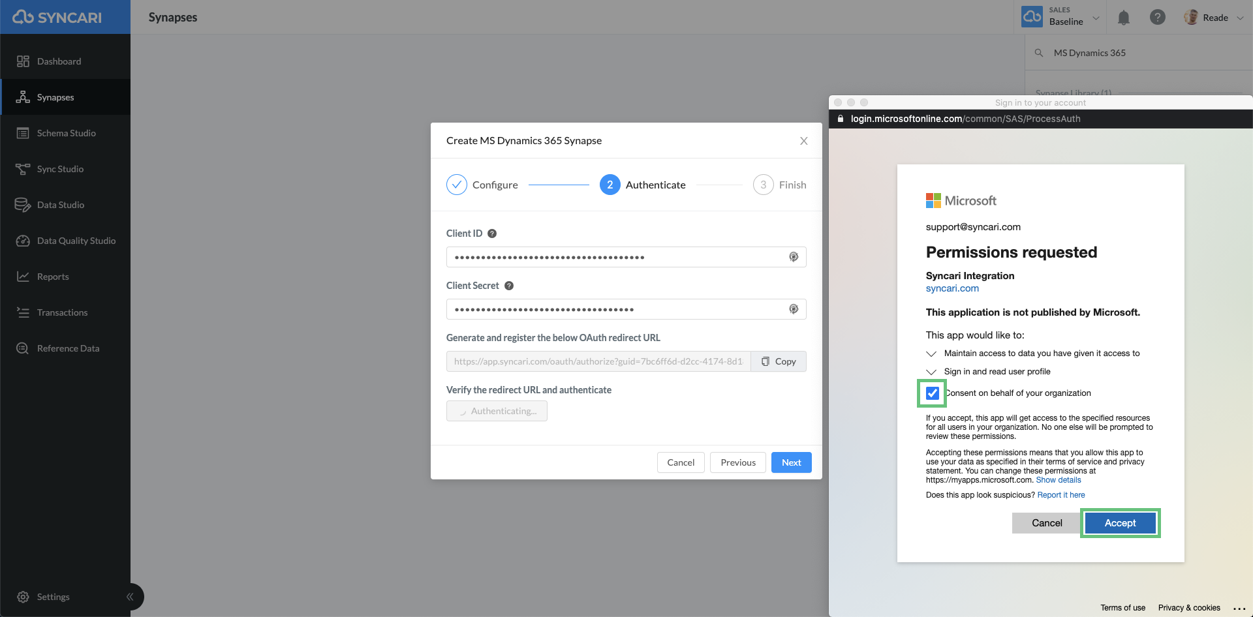Expand the Reade user menu arrow
Viewport: 1253px width, 617px height.
(1241, 18)
